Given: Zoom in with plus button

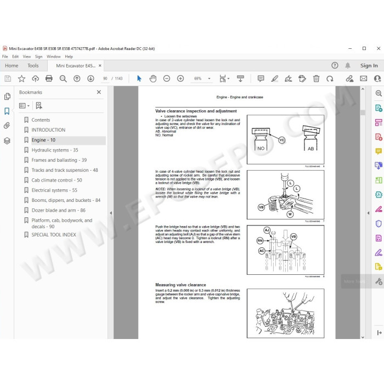Looking at the screenshot, I should pos(180,78).
